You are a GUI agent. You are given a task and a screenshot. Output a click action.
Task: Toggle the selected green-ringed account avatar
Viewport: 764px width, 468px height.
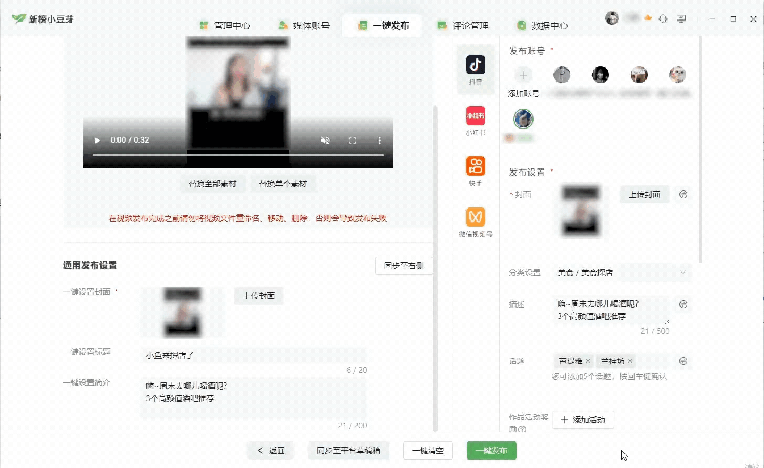523,119
